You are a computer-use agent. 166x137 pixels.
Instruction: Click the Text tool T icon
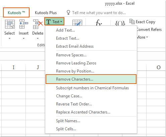[x=48, y=22]
